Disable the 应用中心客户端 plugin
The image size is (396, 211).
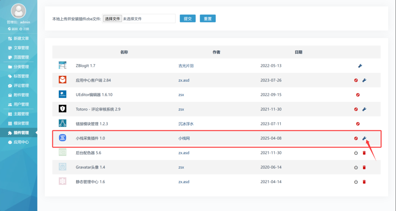coord(356,80)
